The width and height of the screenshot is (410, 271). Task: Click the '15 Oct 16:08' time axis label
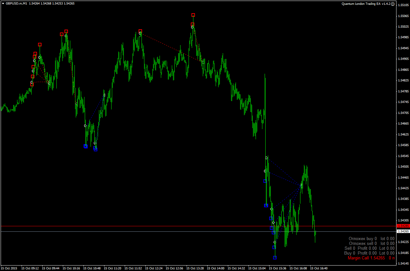coord(298,268)
